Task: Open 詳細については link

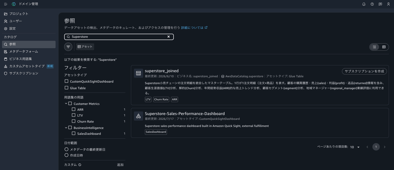Action: coord(192,28)
